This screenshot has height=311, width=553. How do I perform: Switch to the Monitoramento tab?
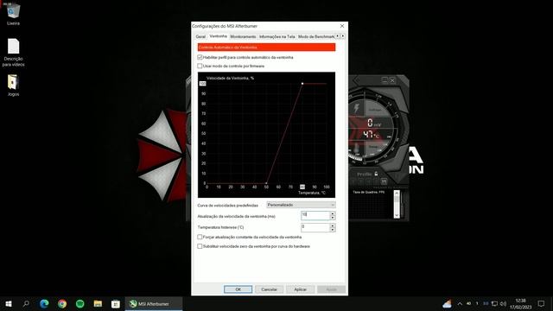[243, 36]
